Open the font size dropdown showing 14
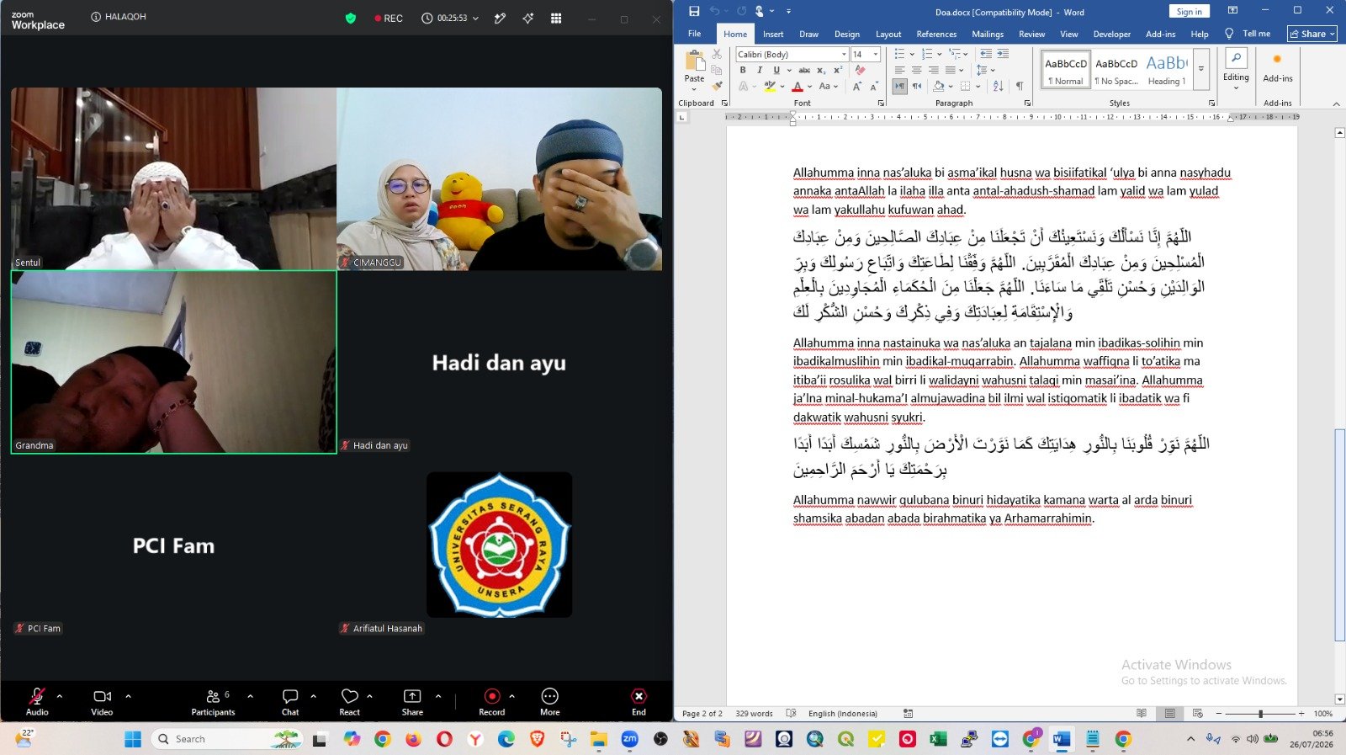The width and height of the screenshot is (1346, 755). 876,54
